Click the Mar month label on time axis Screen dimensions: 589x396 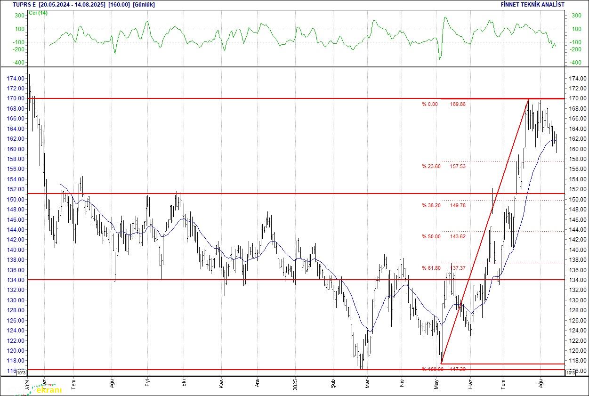click(x=367, y=384)
